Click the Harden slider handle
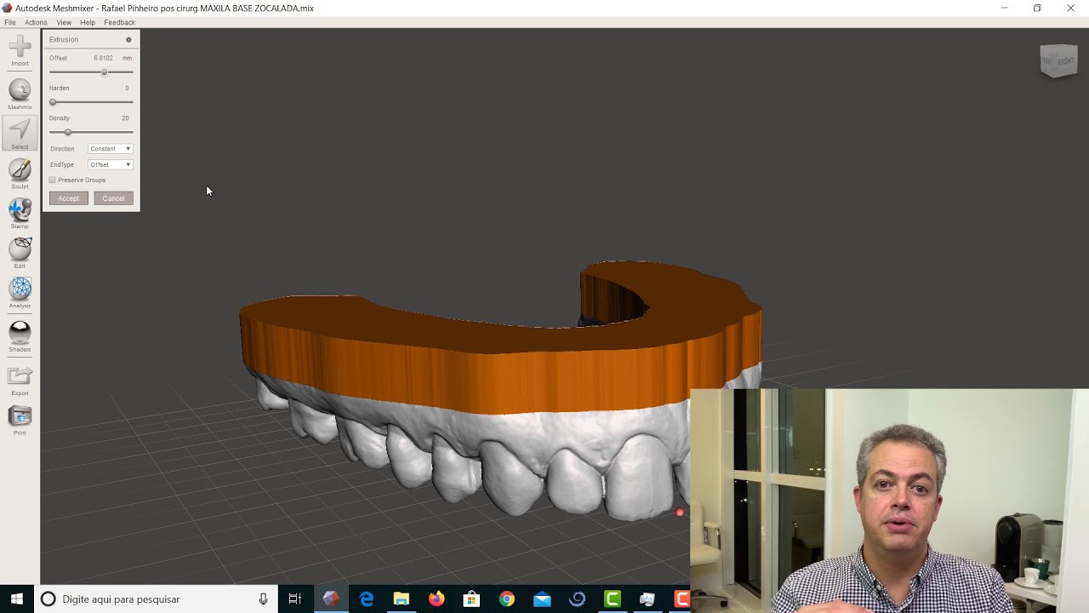 point(53,102)
